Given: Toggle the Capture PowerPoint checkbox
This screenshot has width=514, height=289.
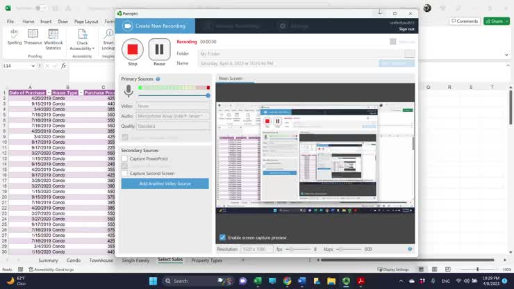Looking at the screenshot, I should (x=124, y=158).
